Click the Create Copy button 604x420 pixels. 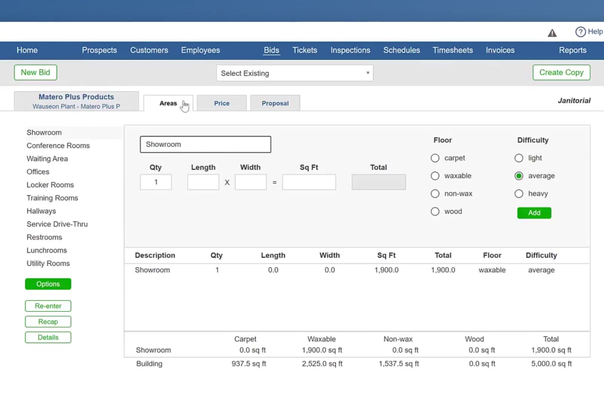(x=561, y=73)
